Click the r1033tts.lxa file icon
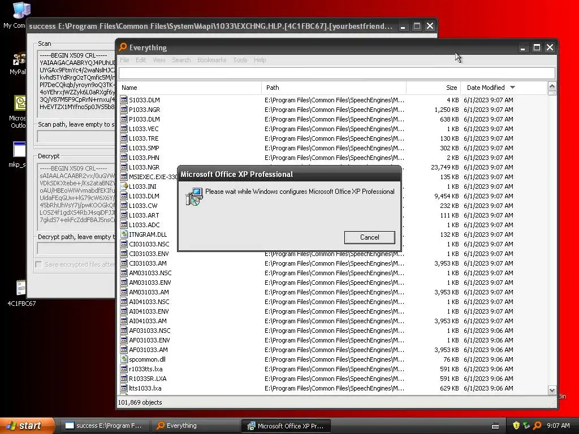 pos(124,368)
